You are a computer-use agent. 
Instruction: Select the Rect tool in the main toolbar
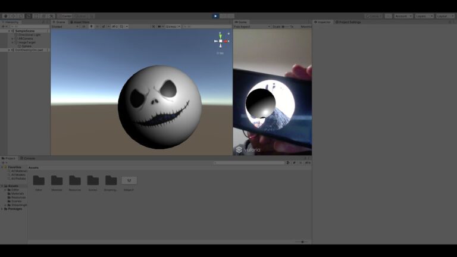coord(36,16)
